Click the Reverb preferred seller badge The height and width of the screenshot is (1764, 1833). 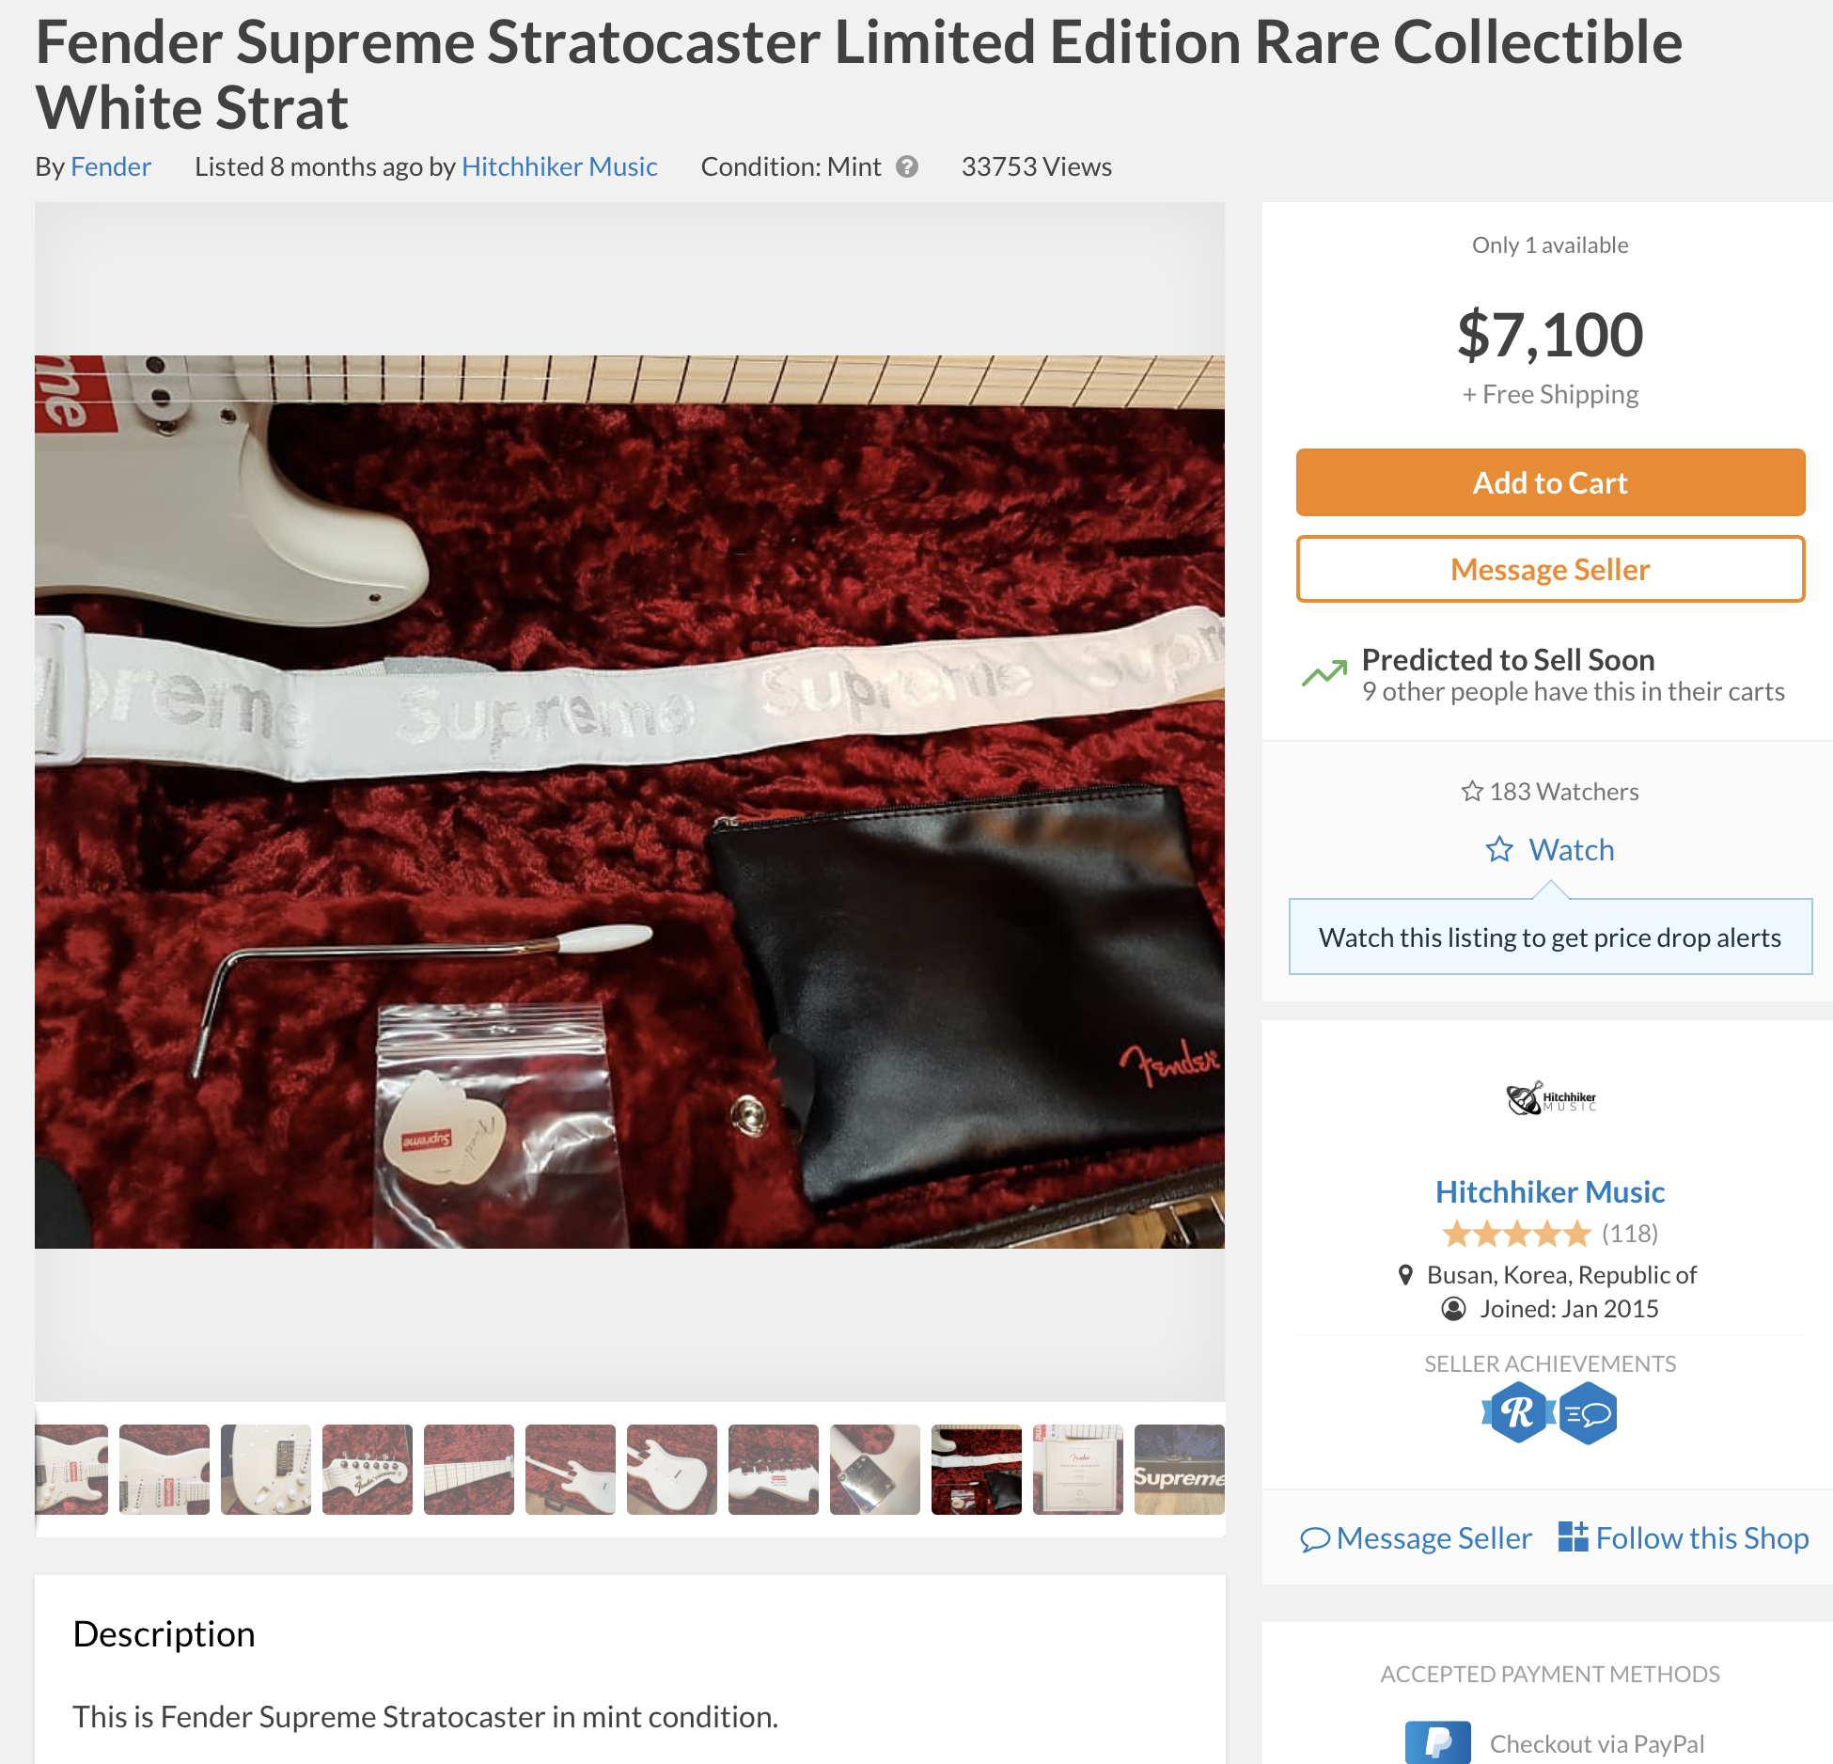click(x=1518, y=1412)
